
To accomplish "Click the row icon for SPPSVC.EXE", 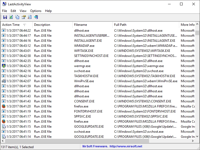I will click(4, 116).
